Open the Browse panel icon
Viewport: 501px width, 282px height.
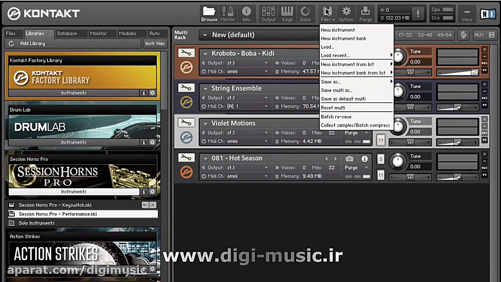click(209, 14)
